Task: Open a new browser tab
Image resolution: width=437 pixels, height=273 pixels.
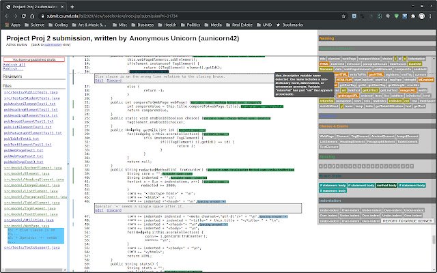Action: coord(72,7)
